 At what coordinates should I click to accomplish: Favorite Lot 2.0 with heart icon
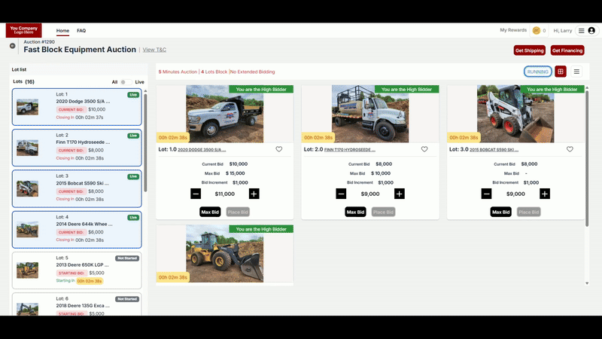click(424, 149)
